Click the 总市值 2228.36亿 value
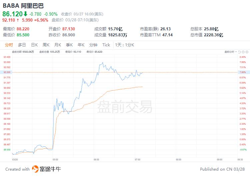This screenshot has width=250, height=176. [x=213, y=35]
